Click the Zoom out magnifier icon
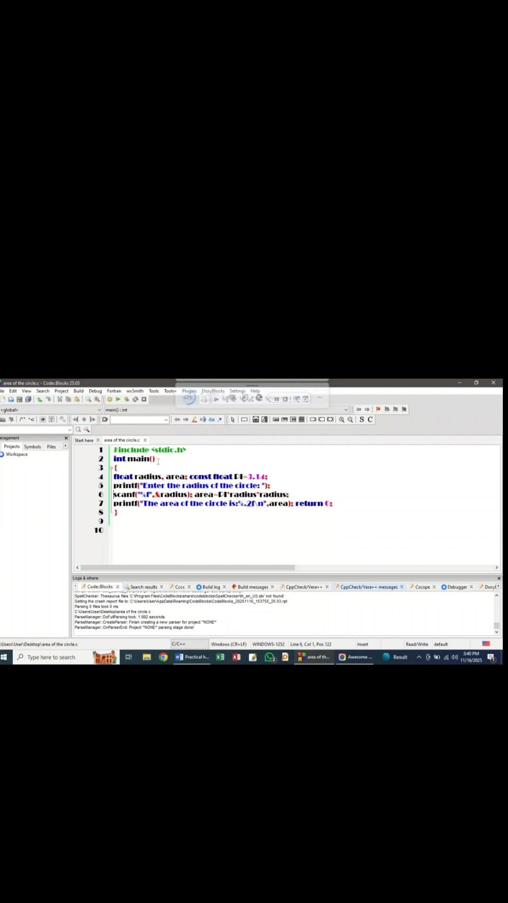This screenshot has height=903, width=508. [350, 420]
